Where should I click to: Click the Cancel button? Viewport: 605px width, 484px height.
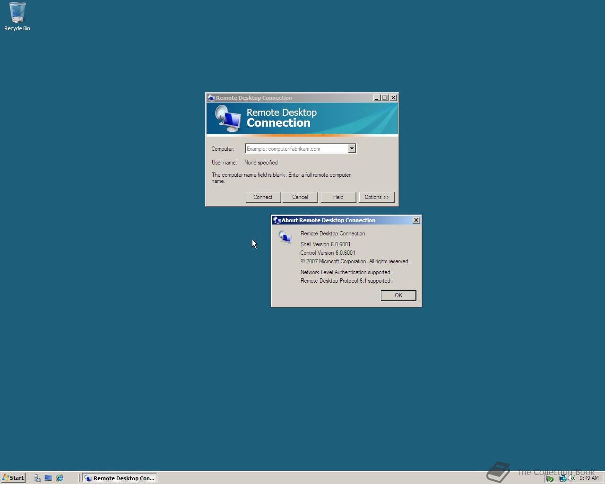(300, 197)
